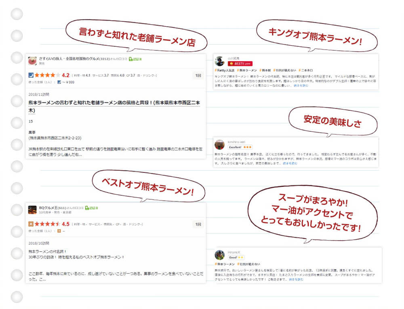Click the 1回 visit count badge by 4.2 rating
This screenshot has width=404, height=309.
click(x=198, y=75)
